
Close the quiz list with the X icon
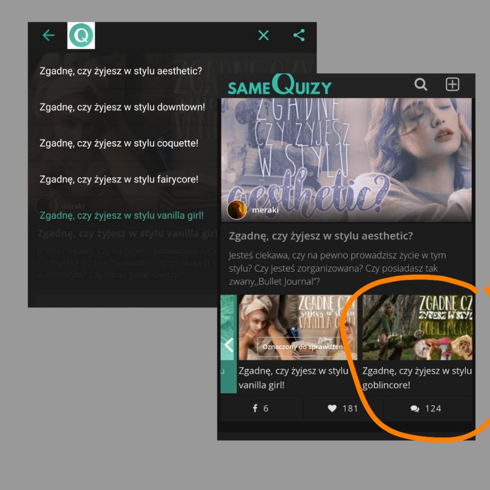(263, 36)
